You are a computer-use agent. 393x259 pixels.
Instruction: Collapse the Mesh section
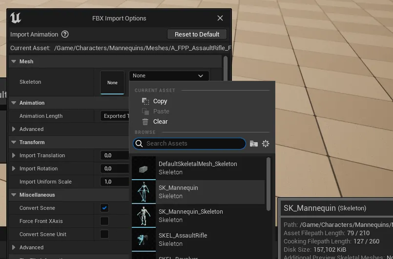tap(13, 61)
